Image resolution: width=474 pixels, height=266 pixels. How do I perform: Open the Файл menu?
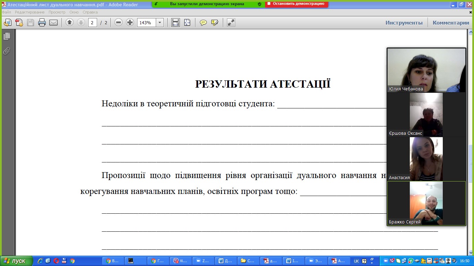click(x=6, y=12)
